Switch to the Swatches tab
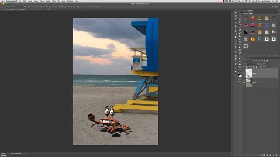 point(250,11)
